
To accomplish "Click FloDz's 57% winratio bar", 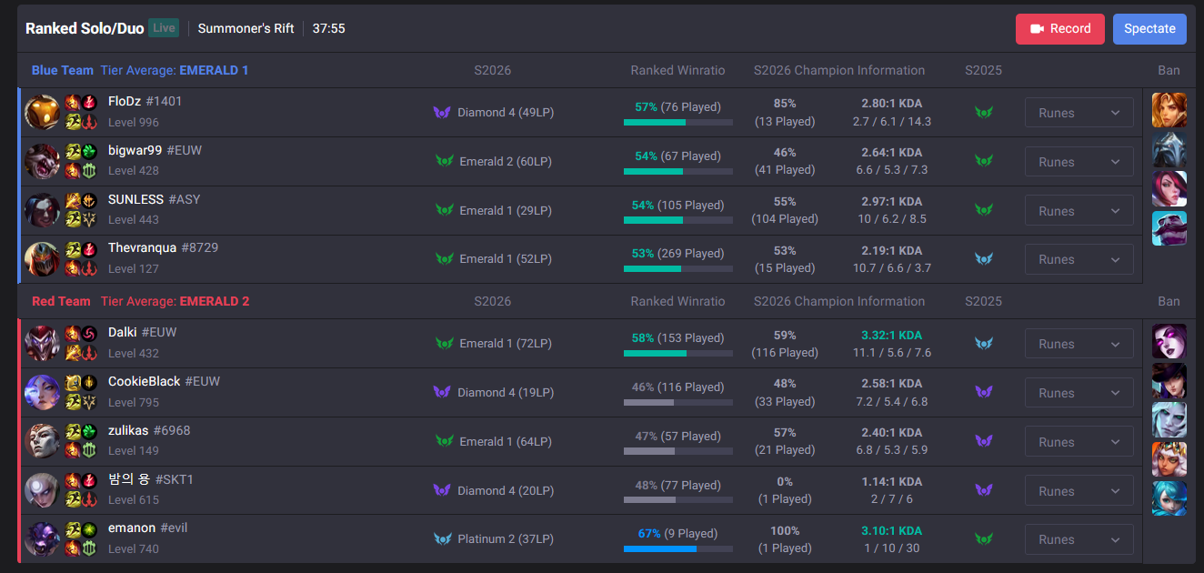I will pos(678,122).
